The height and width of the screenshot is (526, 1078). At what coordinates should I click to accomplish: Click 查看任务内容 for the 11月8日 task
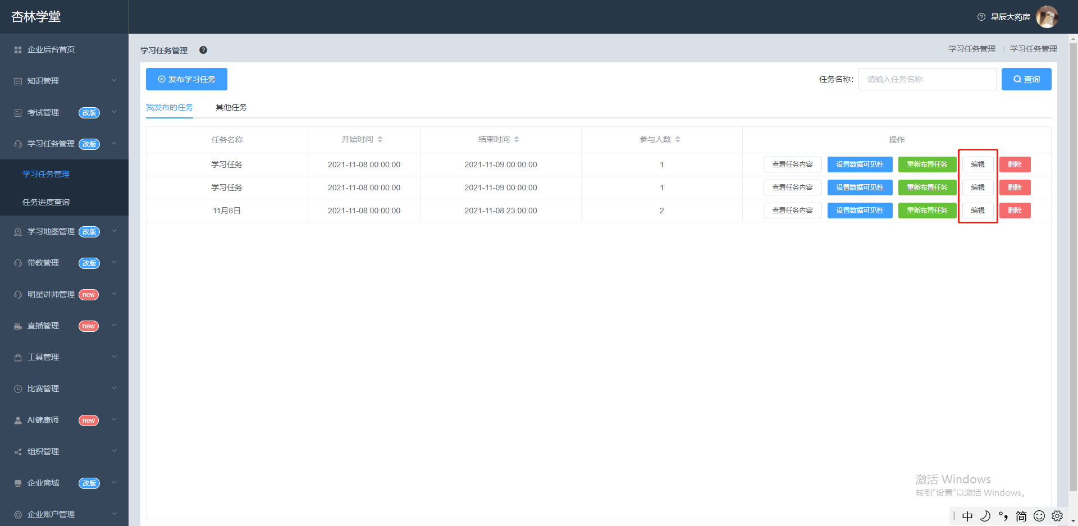point(792,211)
